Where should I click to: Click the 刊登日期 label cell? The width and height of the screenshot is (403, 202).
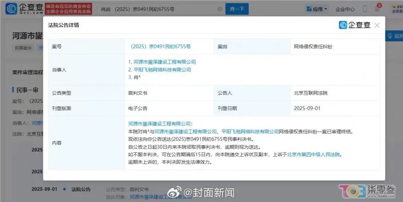tap(252, 108)
